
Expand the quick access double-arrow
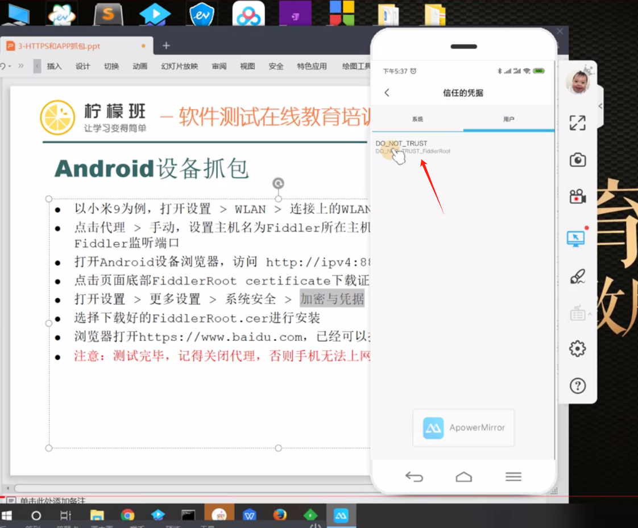pyautogui.click(x=21, y=65)
